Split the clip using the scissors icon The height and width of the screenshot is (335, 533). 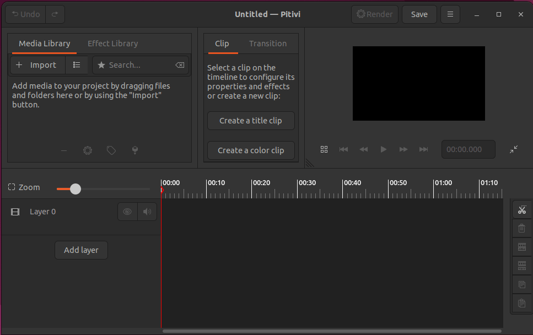tap(522, 209)
